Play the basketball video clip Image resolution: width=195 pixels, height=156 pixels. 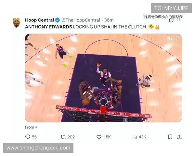(x=103, y=78)
